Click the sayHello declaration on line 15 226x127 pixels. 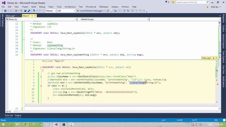click(75, 33)
